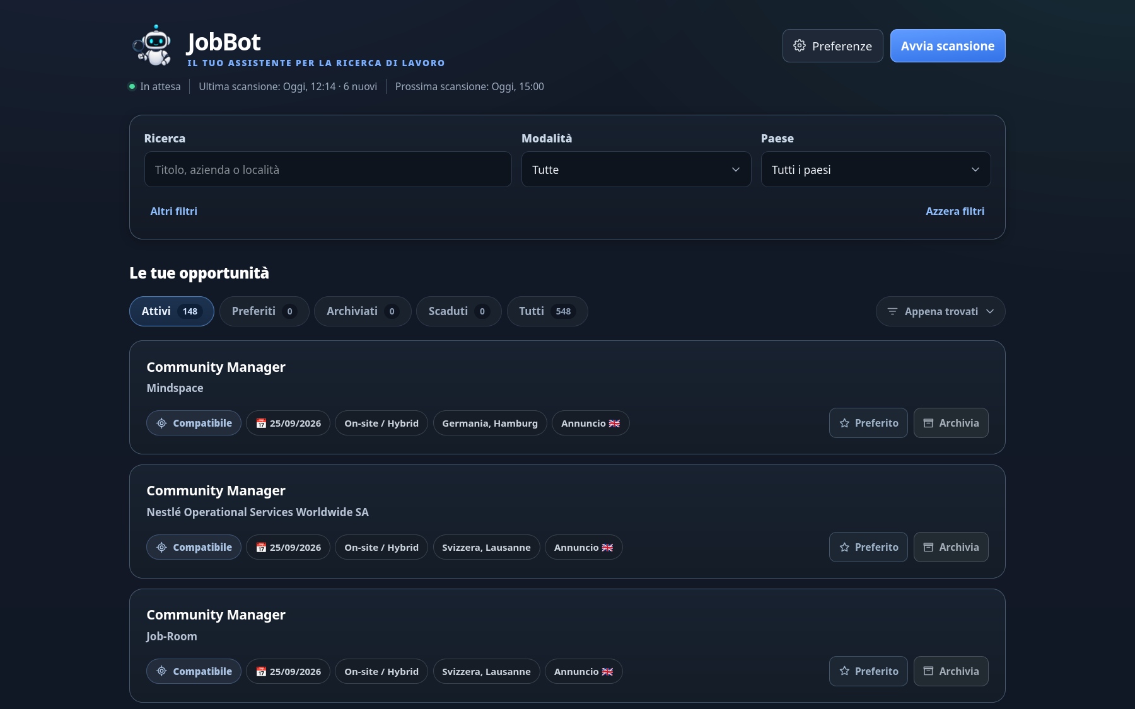Click the star icon on Mindspace card
The width and height of the screenshot is (1135, 709).
[844, 423]
